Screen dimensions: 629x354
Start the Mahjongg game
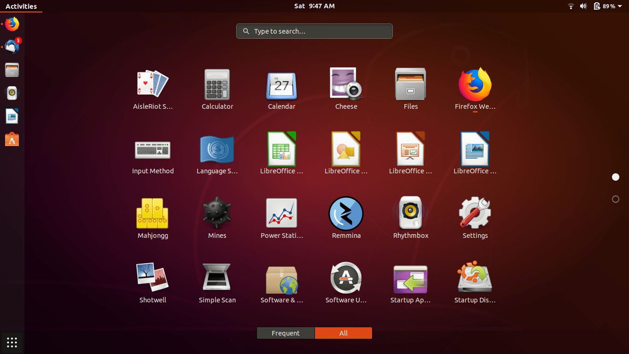[x=153, y=218]
